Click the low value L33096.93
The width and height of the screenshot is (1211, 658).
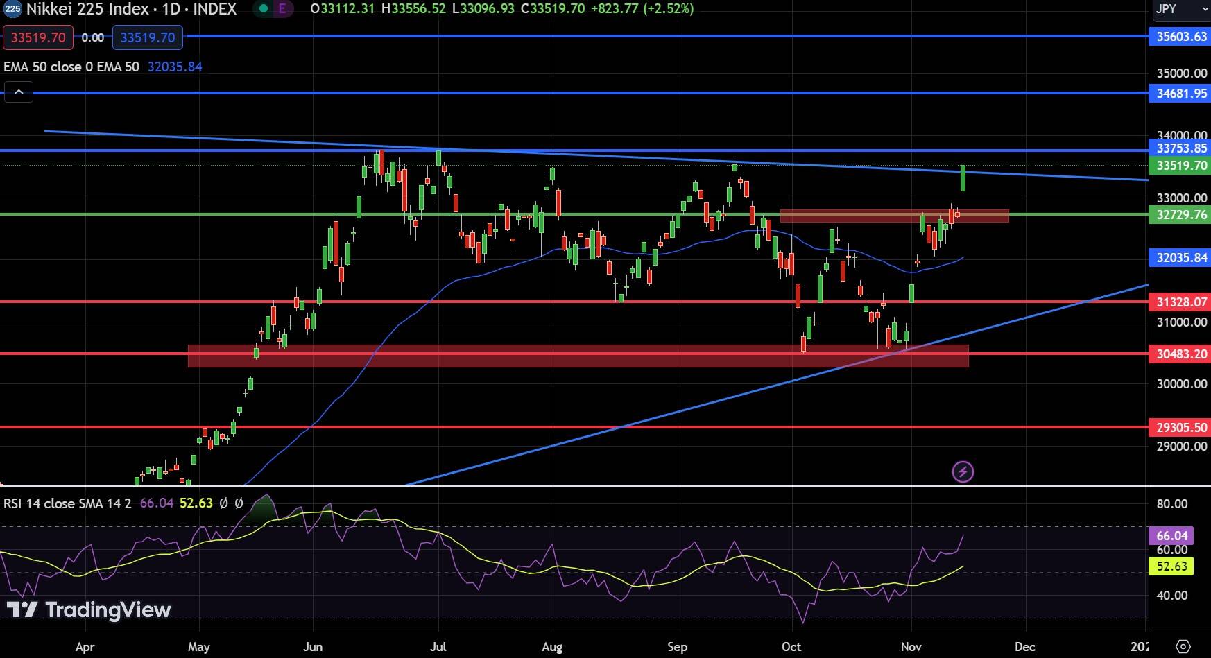[483, 9]
